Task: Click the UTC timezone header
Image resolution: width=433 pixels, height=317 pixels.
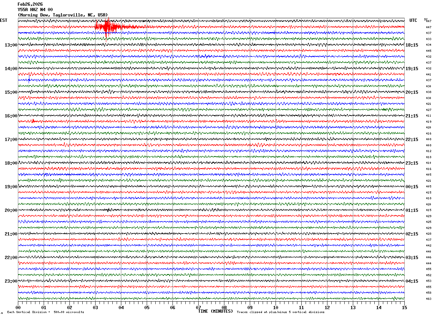Action: coord(413,20)
